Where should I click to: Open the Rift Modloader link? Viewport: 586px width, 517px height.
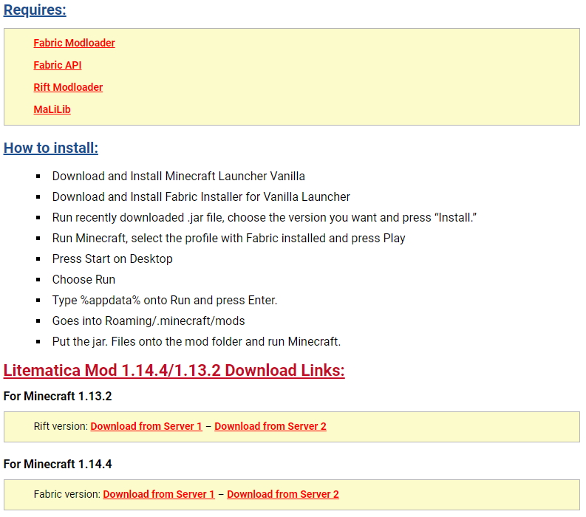tap(68, 87)
